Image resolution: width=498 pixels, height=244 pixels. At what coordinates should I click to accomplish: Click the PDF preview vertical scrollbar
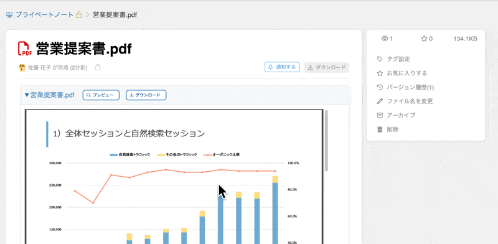(x=326, y=141)
